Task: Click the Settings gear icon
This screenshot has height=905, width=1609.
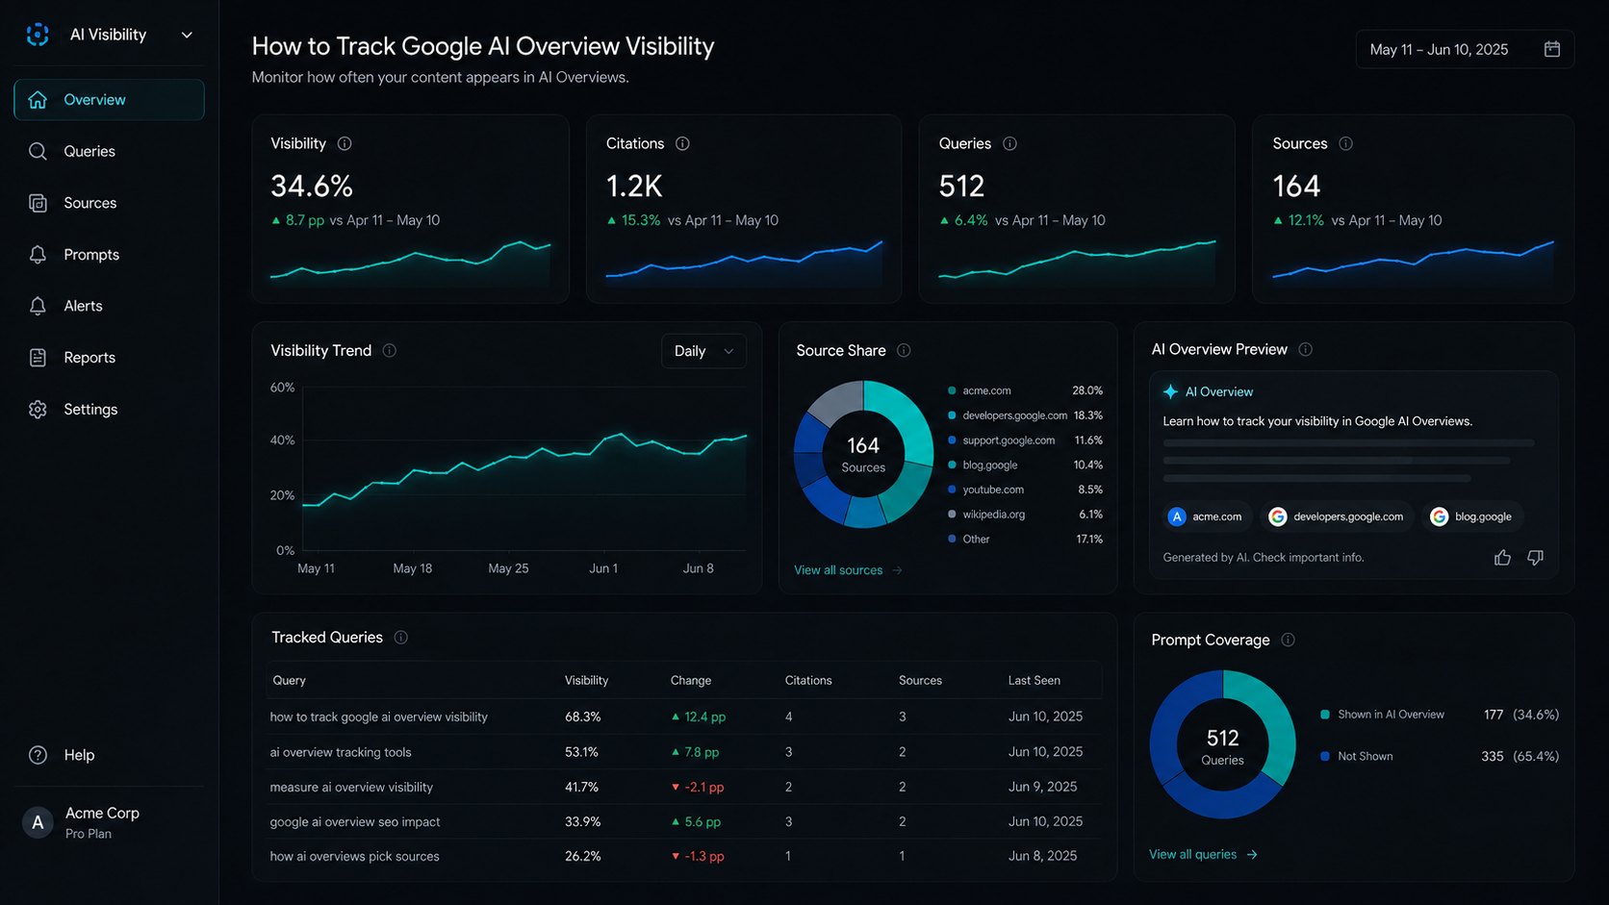Action: (38, 409)
